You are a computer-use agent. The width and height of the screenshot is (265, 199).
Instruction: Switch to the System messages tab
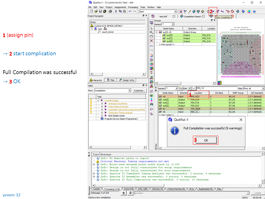[x=97, y=189]
